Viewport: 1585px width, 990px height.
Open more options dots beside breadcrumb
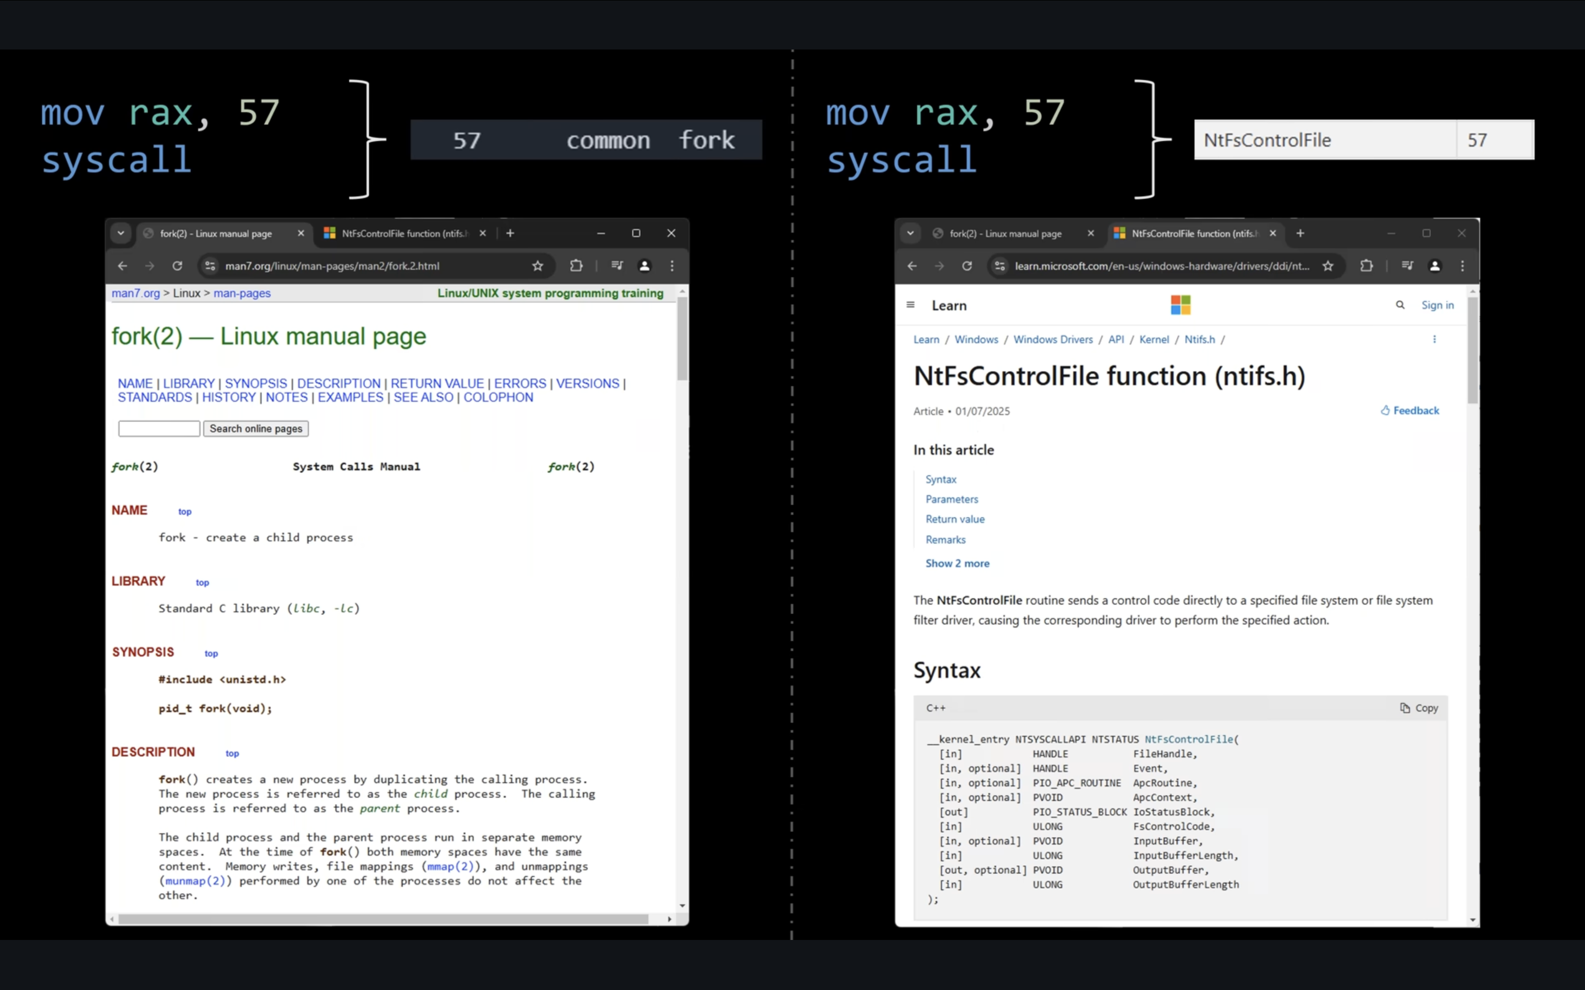point(1434,339)
